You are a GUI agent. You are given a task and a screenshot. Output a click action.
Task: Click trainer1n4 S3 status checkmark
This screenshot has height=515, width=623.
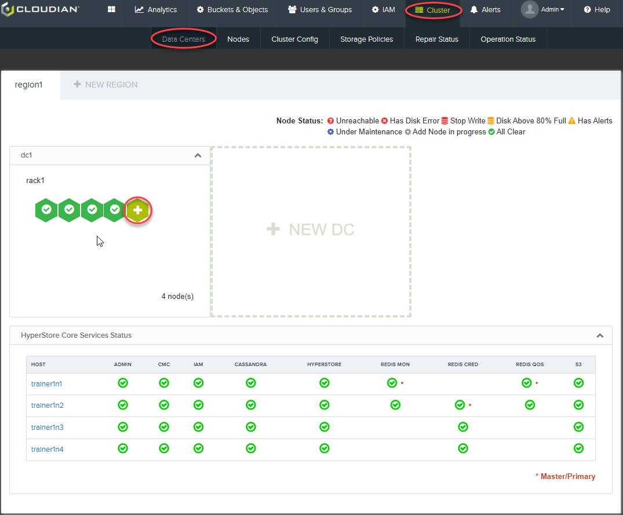pyautogui.click(x=578, y=448)
